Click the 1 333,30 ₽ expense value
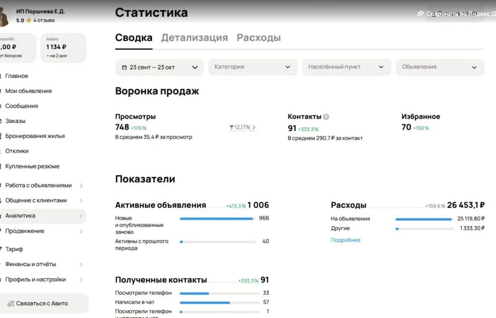 click(472, 228)
